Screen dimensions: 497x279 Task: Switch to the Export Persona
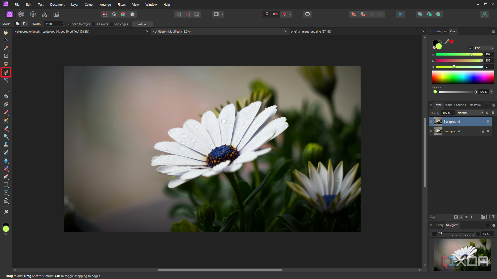pyautogui.click(x=56, y=14)
